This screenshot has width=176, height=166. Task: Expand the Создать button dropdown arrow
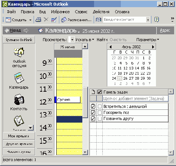[30, 20]
